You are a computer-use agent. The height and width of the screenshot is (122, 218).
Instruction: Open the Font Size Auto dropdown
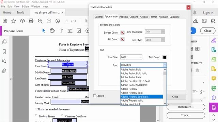coord(131,57)
